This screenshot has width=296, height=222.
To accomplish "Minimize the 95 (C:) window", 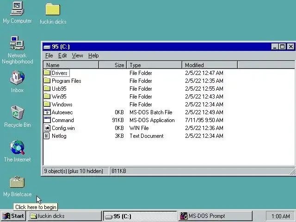I will click(x=275, y=47).
